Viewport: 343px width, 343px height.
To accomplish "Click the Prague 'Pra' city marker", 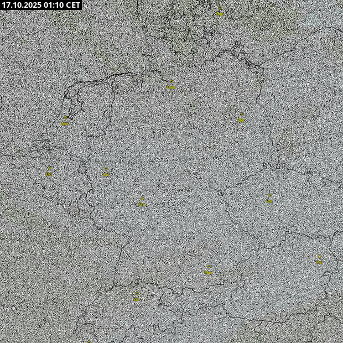I will 269,196.
